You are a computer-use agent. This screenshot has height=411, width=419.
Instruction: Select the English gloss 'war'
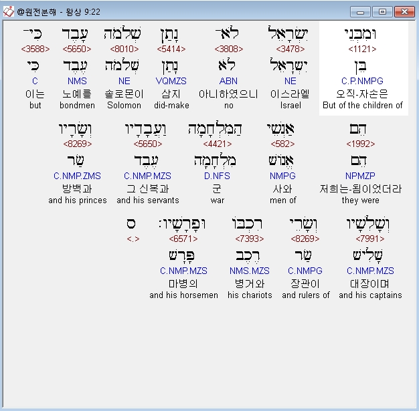pos(218,200)
